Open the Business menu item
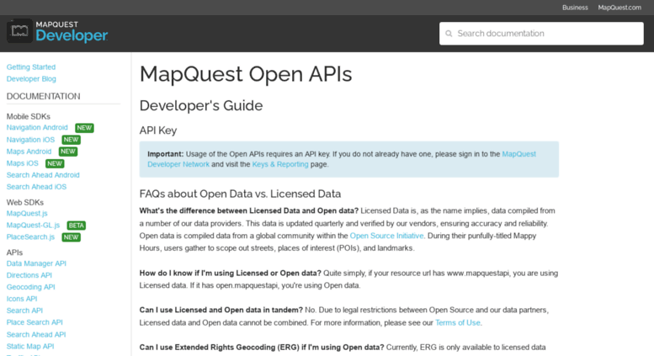654x356 pixels. [575, 7]
